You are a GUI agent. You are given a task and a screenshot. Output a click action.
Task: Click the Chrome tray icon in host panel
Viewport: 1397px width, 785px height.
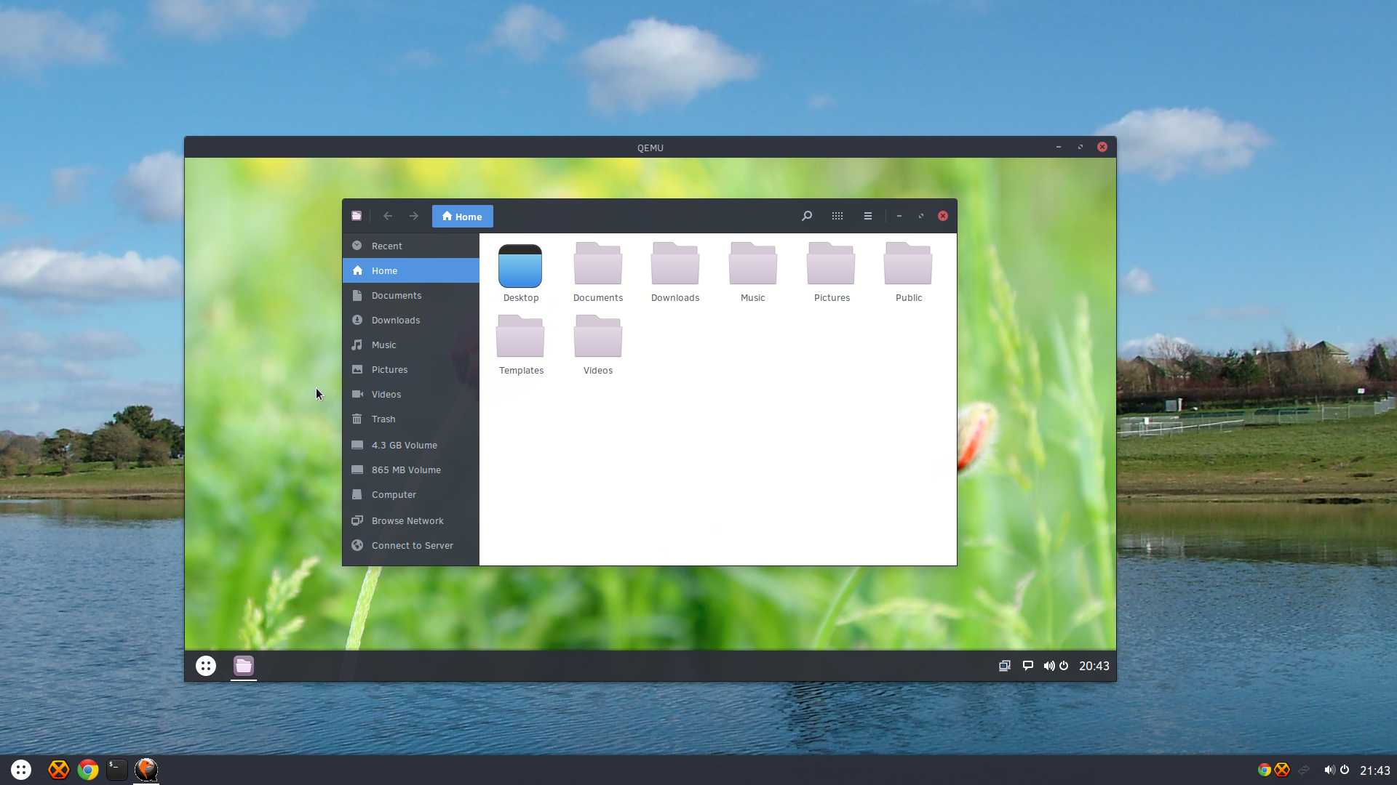point(1264,770)
